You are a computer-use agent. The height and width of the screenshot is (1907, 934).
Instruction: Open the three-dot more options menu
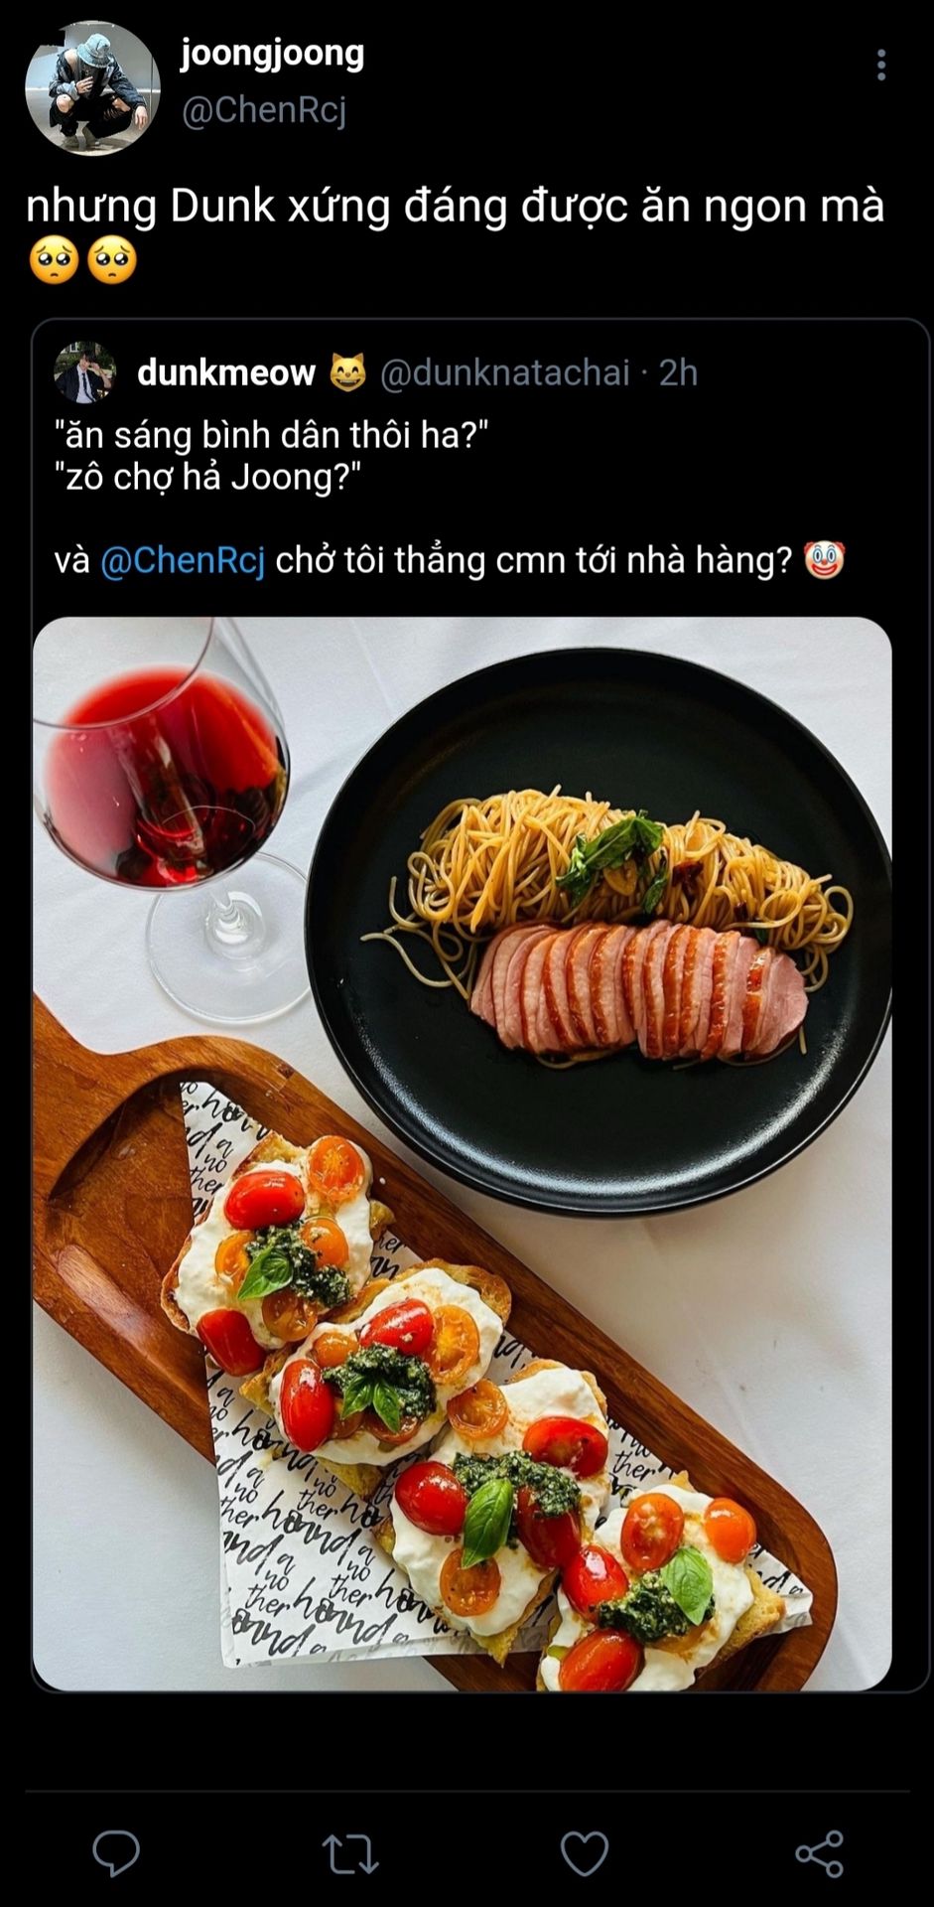click(x=880, y=66)
